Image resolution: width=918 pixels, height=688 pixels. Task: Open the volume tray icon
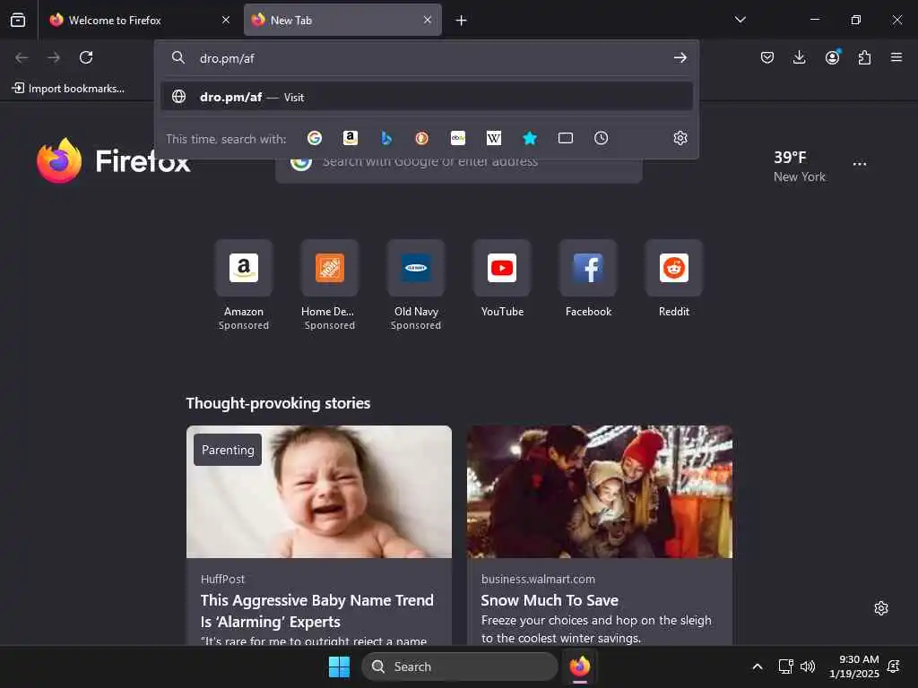pyautogui.click(x=808, y=666)
